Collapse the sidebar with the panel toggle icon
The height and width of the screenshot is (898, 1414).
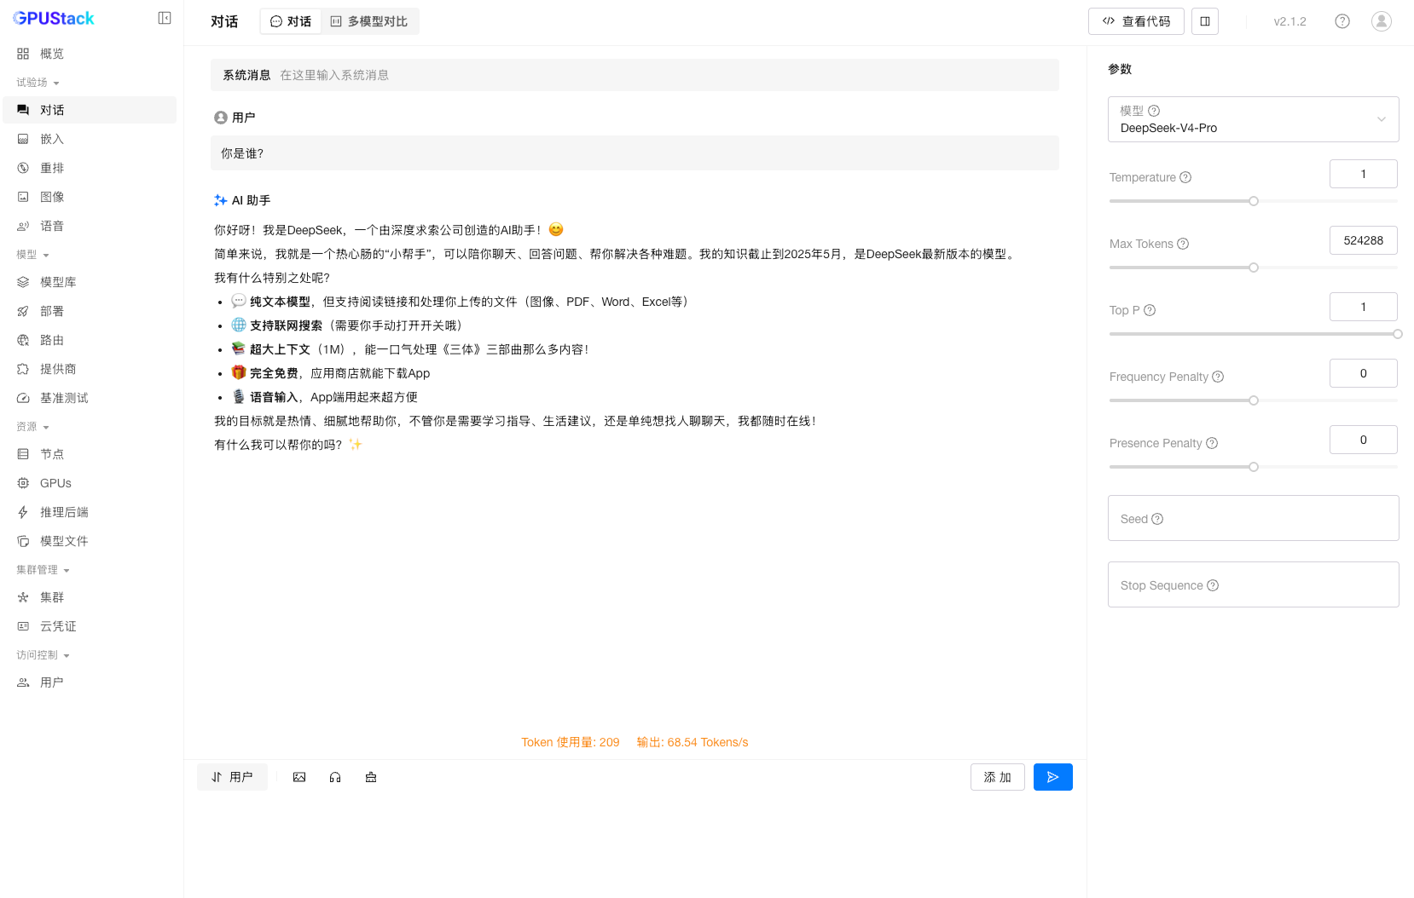coord(164,17)
